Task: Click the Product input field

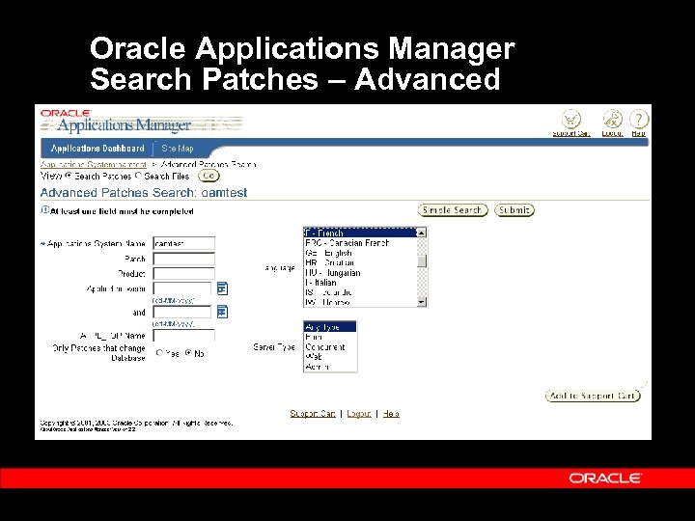Action: tap(184, 273)
